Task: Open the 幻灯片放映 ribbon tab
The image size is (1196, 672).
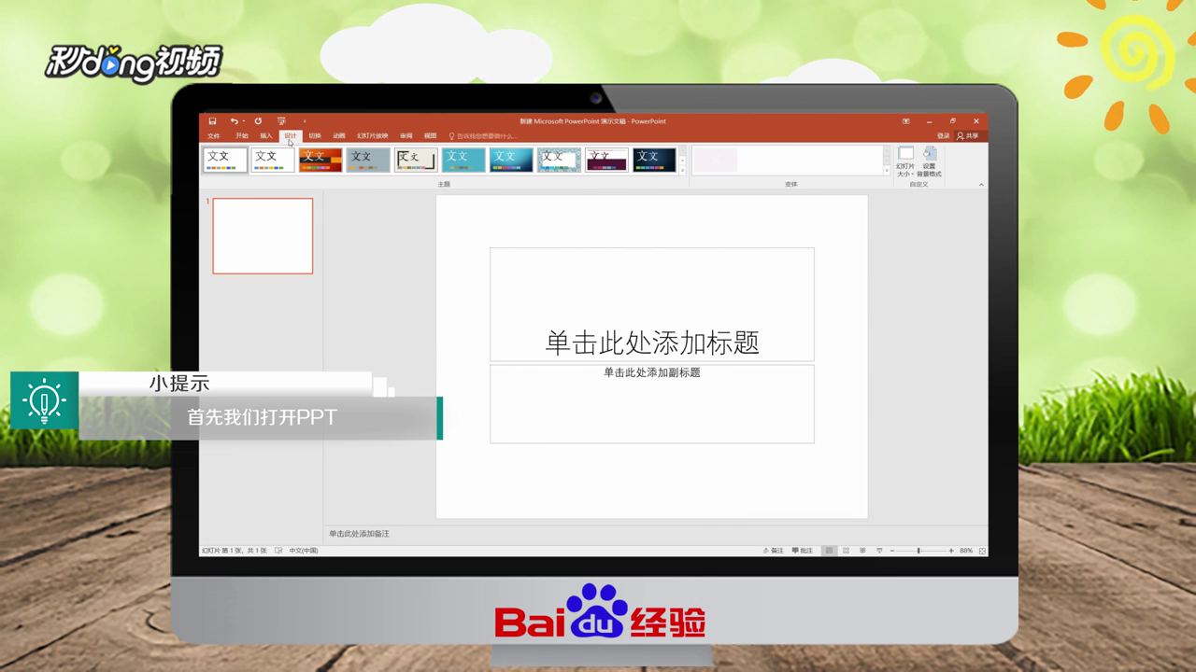Action: point(373,136)
